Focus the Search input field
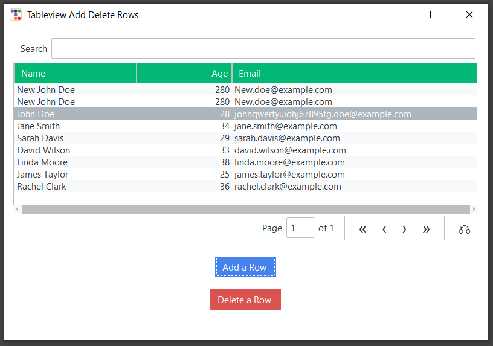Viewport: 493px width, 346px height. tap(263, 48)
